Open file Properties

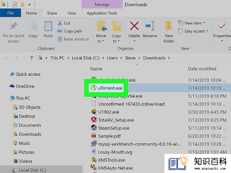tap(222, 31)
